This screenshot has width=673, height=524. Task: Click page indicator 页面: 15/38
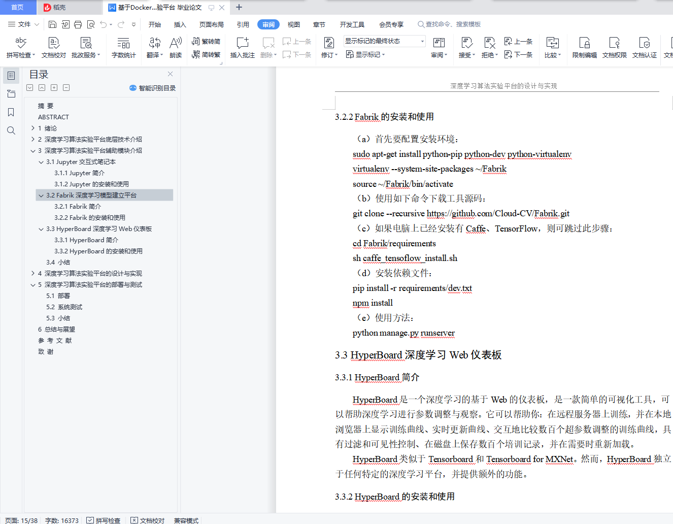coord(21,520)
